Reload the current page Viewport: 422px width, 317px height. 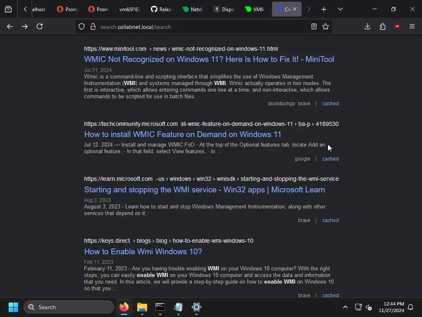click(x=40, y=27)
